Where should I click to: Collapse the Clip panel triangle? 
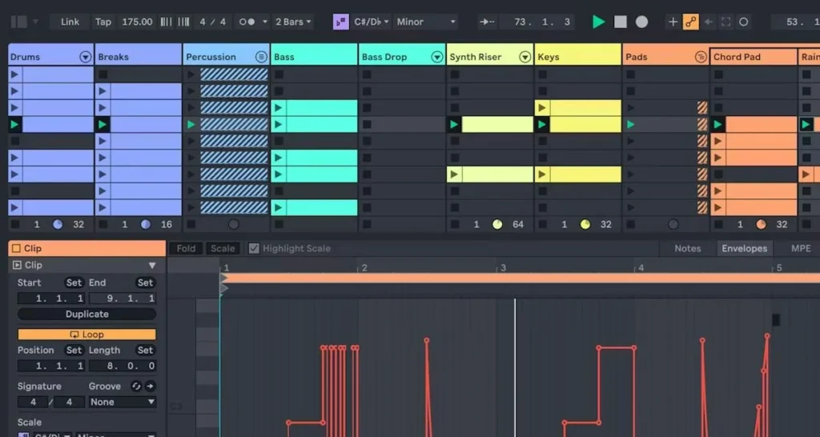(152, 265)
